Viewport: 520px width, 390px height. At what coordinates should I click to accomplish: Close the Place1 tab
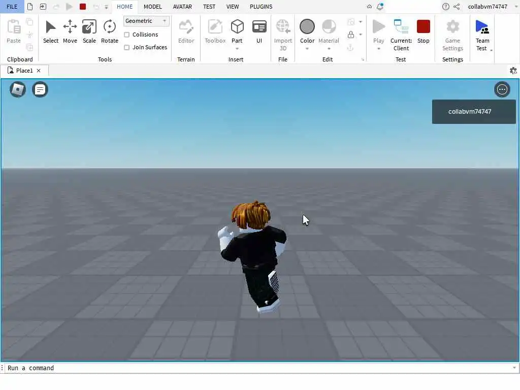[x=39, y=71]
